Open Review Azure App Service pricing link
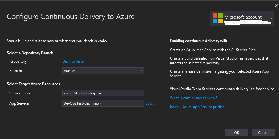 click(x=197, y=107)
